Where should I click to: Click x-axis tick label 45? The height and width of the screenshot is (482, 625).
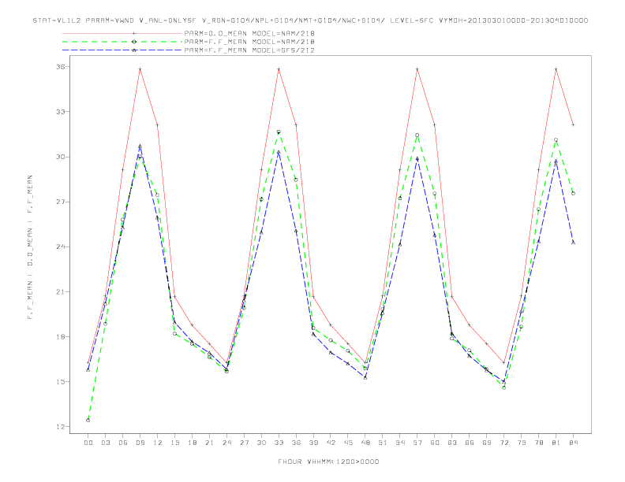[x=348, y=443]
